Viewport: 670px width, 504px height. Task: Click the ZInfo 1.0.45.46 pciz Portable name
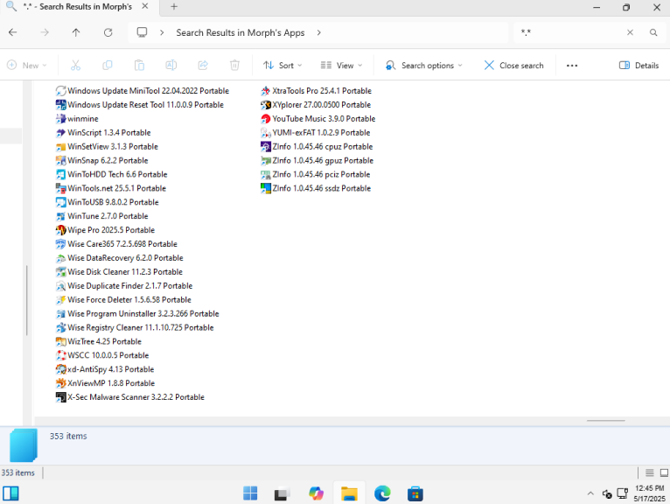click(321, 174)
